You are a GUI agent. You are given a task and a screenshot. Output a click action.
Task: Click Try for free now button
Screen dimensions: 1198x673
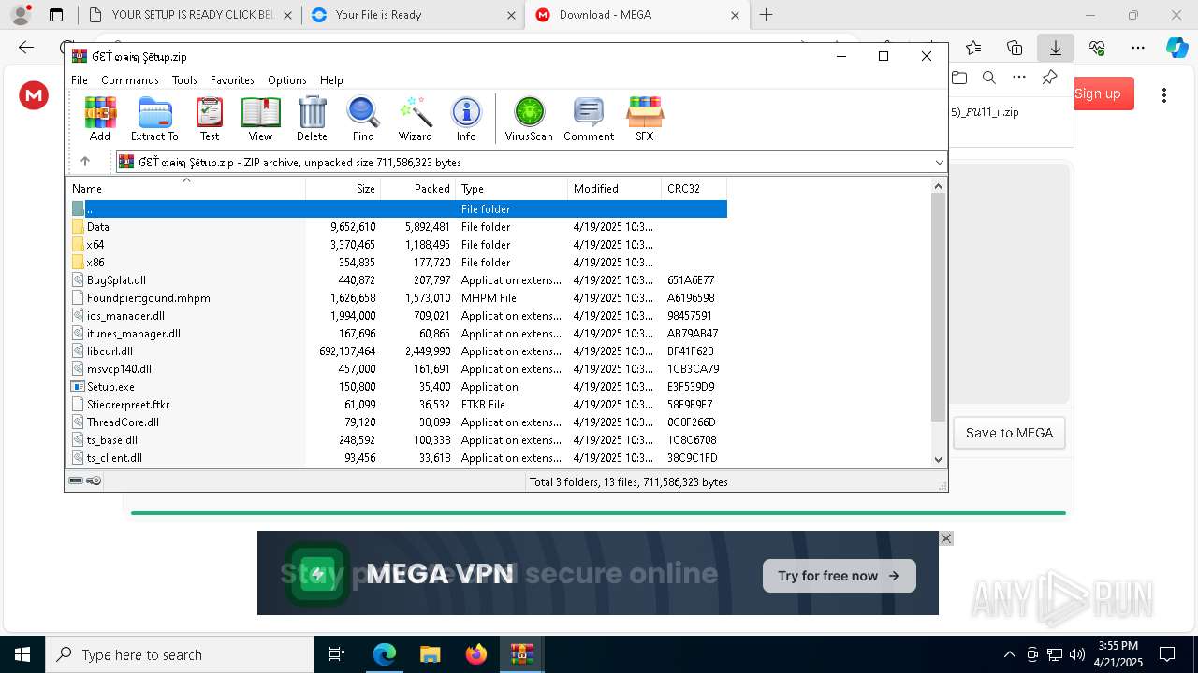[x=839, y=576]
